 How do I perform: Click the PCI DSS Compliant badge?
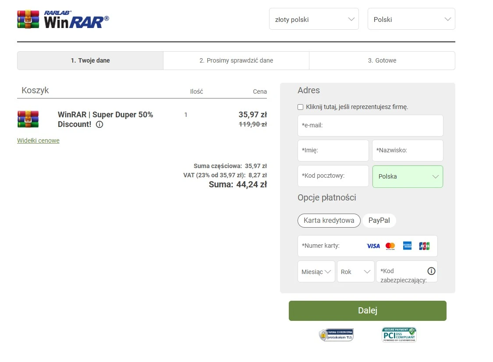click(398, 334)
